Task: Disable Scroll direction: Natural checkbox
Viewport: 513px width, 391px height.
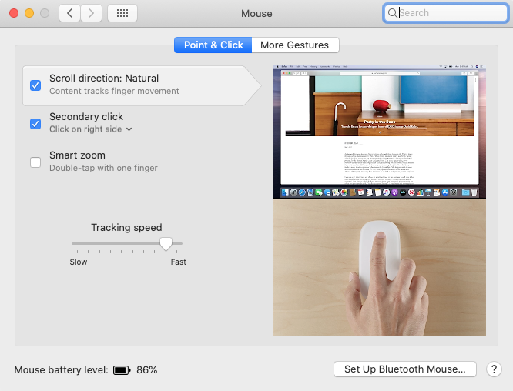Action: (35, 85)
